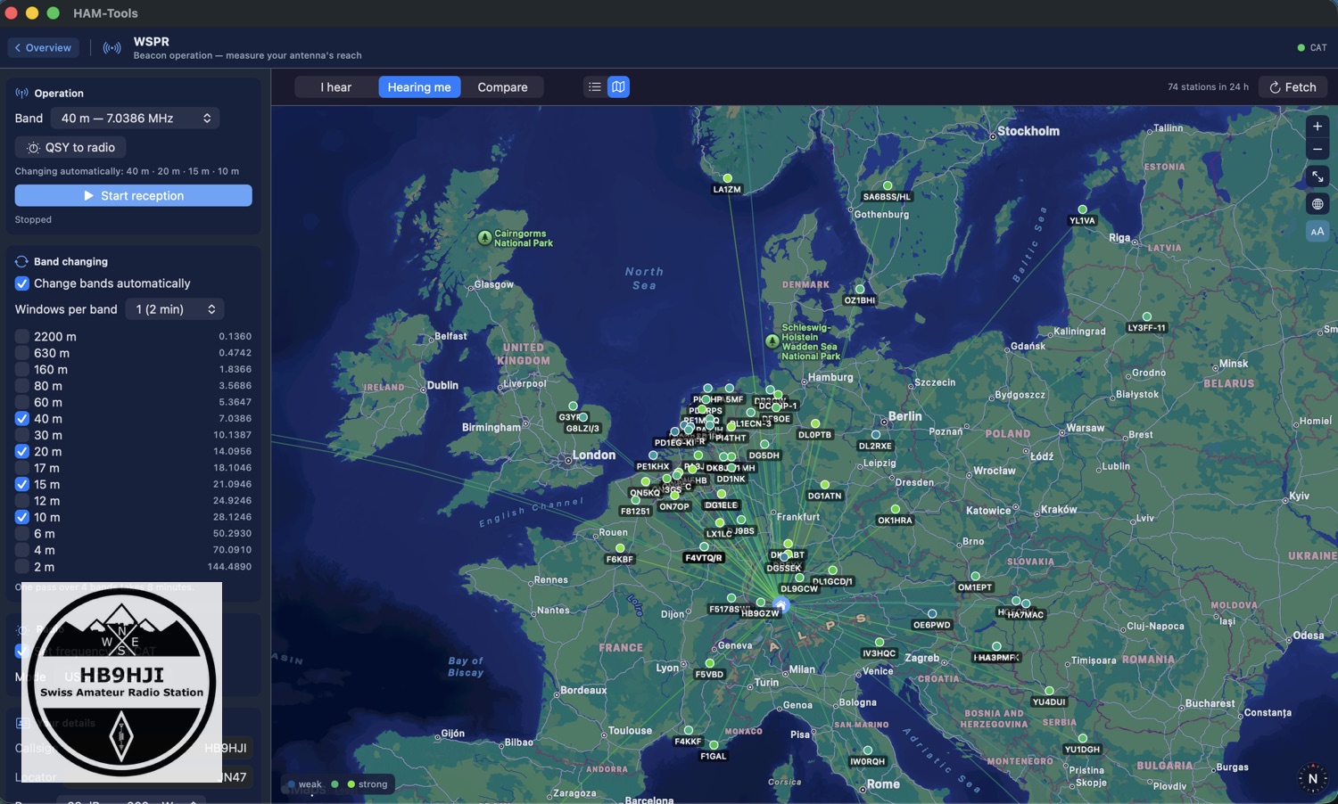
Task: Click the F6KBF station marker
Action: 620,549
